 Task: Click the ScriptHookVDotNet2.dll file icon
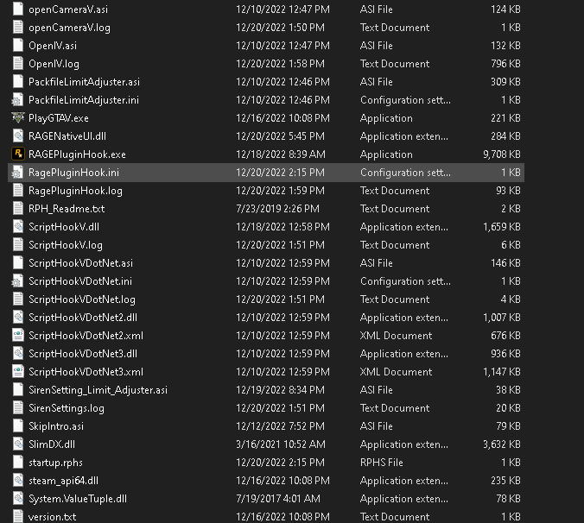18,318
